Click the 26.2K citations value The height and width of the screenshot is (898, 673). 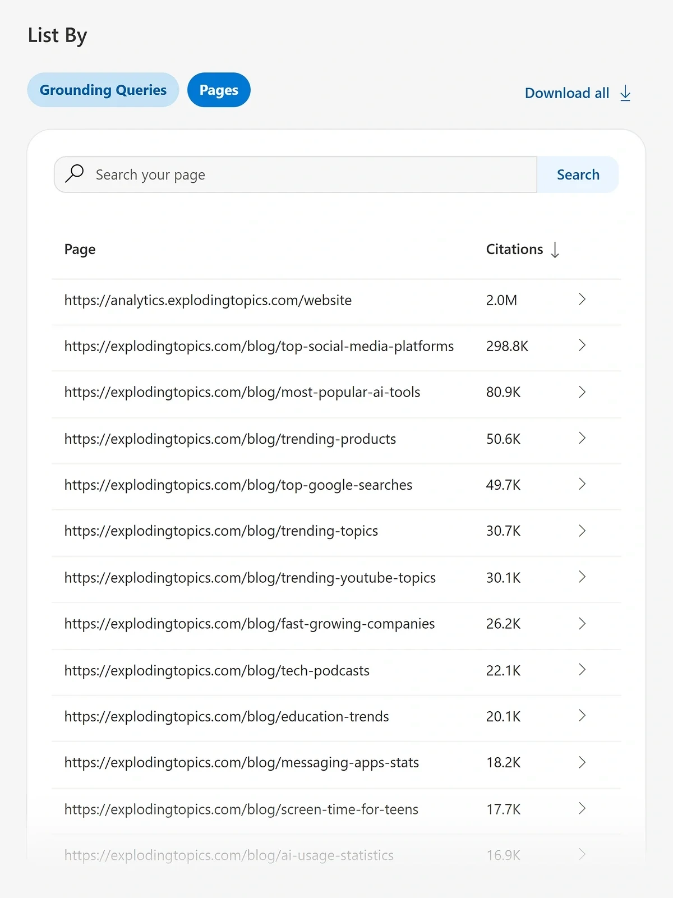coord(503,624)
